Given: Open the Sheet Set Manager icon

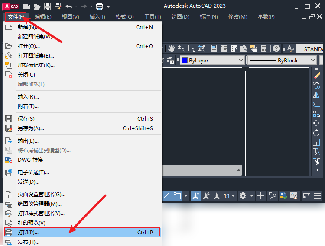Looking at the screenshot, I should coord(244,48).
